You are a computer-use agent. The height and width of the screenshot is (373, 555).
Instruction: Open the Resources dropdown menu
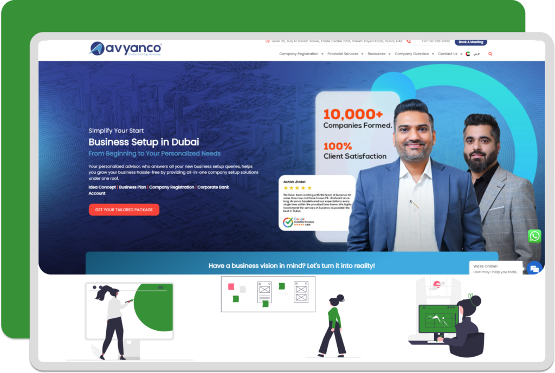(x=379, y=54)
